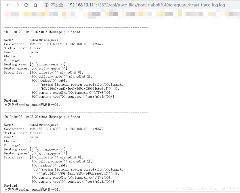Click second entry's Virtual host /itcast
Screen dimensions: 240x193
pyautogui.click(x=36, y=133)
